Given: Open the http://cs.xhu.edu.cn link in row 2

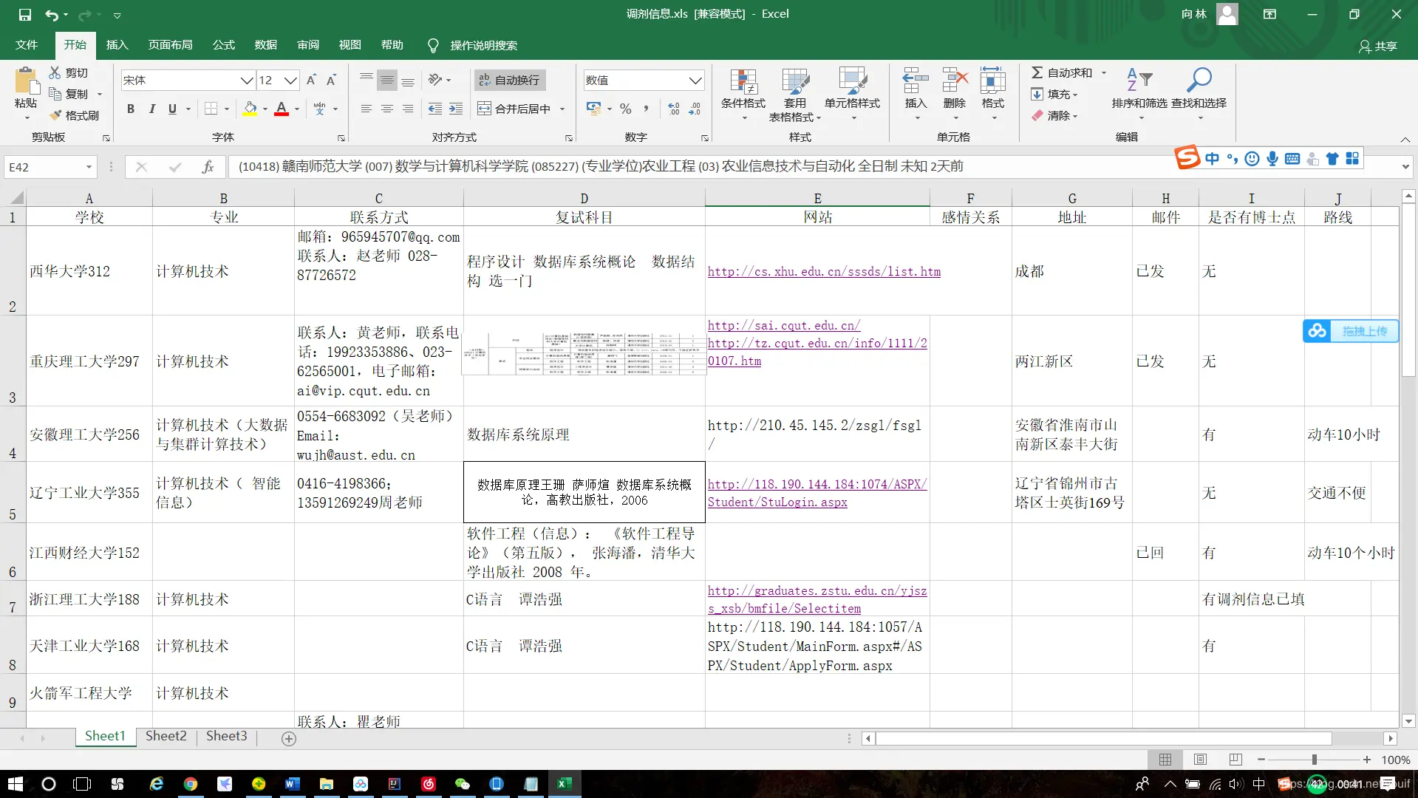Looking at the screenshot, I should (x=823, y=271).
